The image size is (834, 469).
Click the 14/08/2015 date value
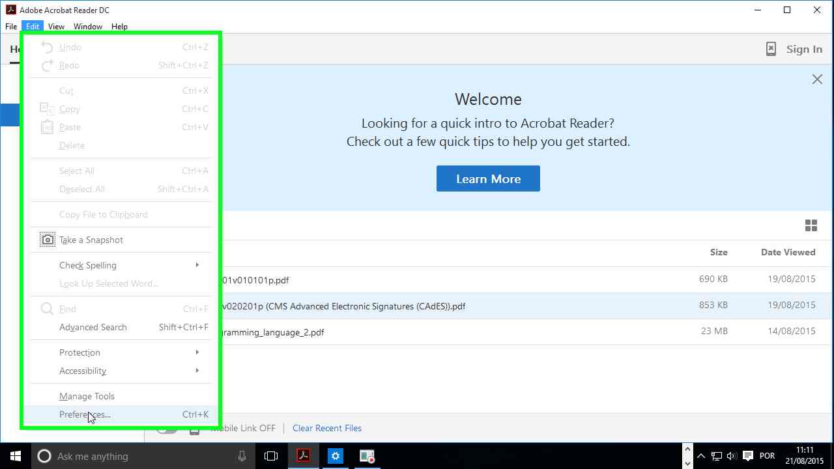click(x=791, y=331)
